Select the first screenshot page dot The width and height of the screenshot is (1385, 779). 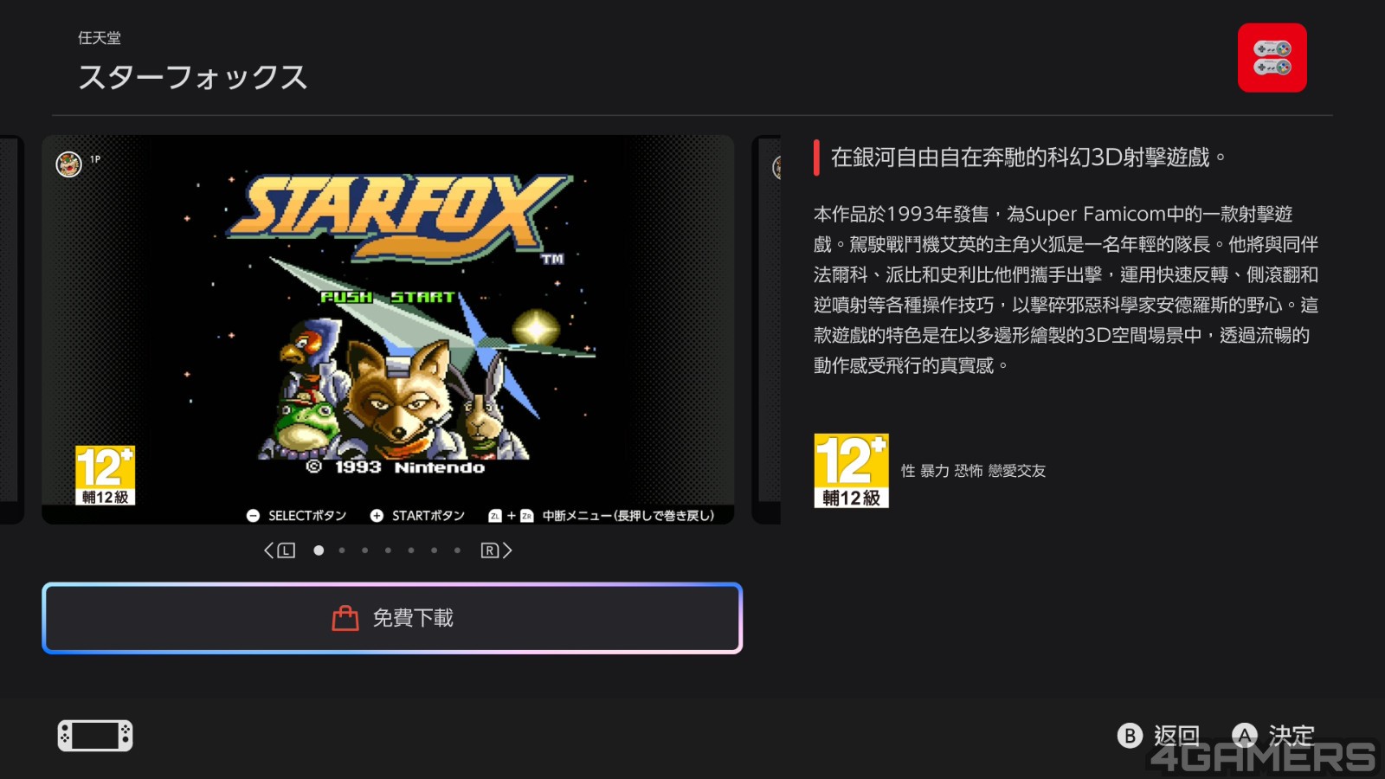coord(319,550)
